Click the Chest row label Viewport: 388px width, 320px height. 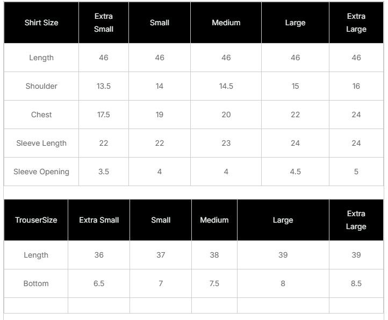click(41, 115)
